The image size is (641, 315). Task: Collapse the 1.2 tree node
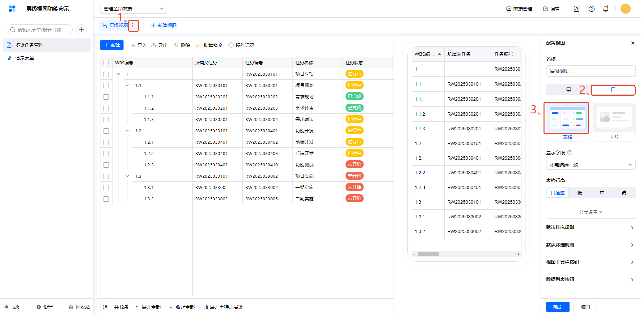pyautogui.click(x=127, y=131)
